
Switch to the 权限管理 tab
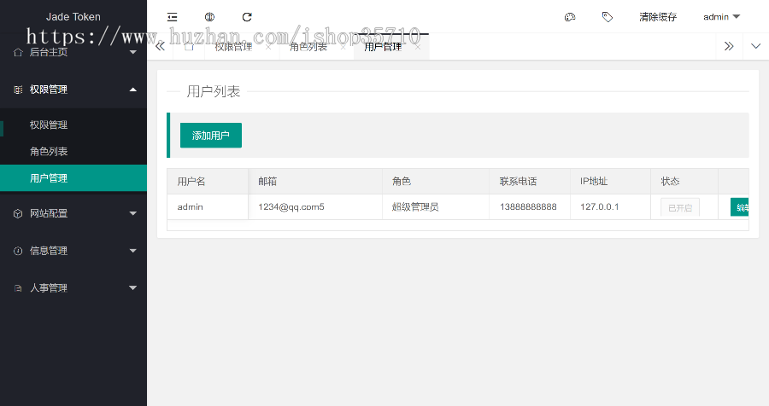point(233,47)
